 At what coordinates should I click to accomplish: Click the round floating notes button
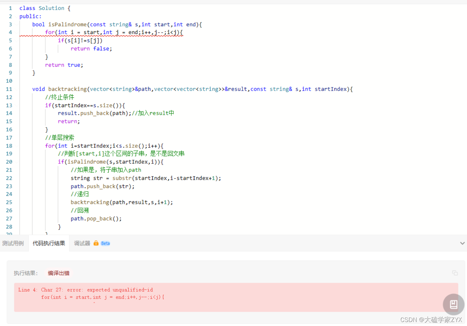coord(453,304)
